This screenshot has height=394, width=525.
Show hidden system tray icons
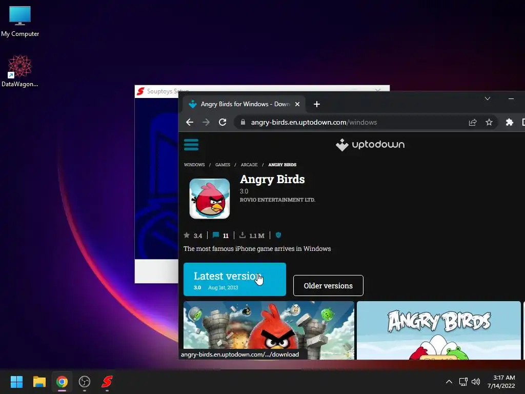(449, 382)
